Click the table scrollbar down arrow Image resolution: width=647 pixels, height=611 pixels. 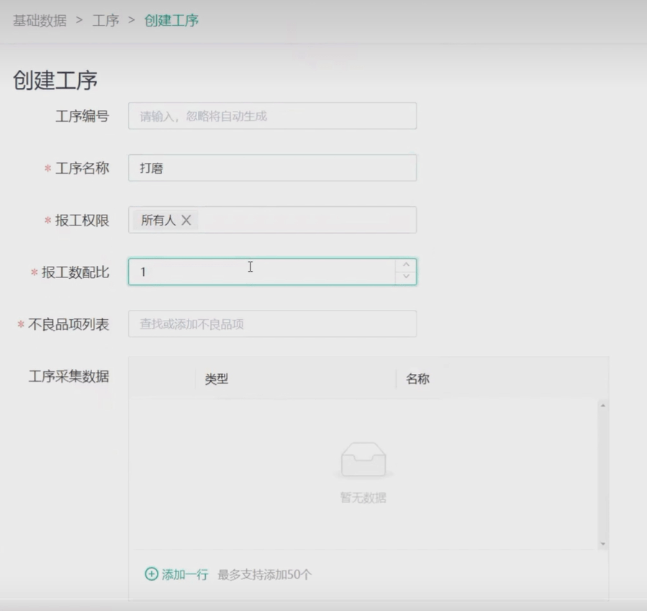click(603, 544)
